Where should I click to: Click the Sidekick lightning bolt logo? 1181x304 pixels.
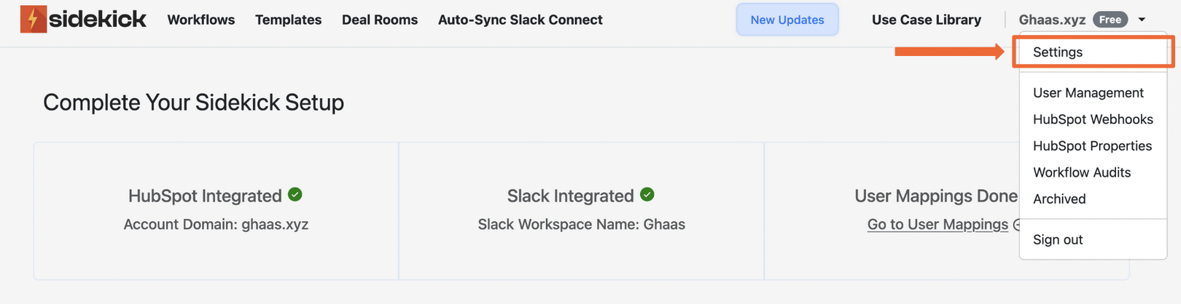[x=34, y=20]
